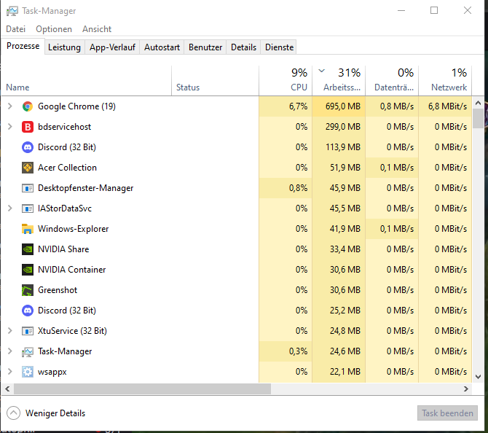
Task: Click the Task beenden button
Action: point(447,413)
